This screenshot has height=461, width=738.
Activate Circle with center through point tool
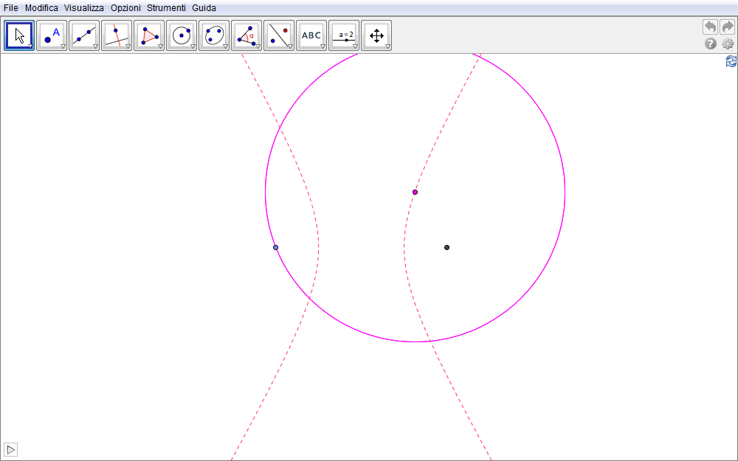coord(182,35)
